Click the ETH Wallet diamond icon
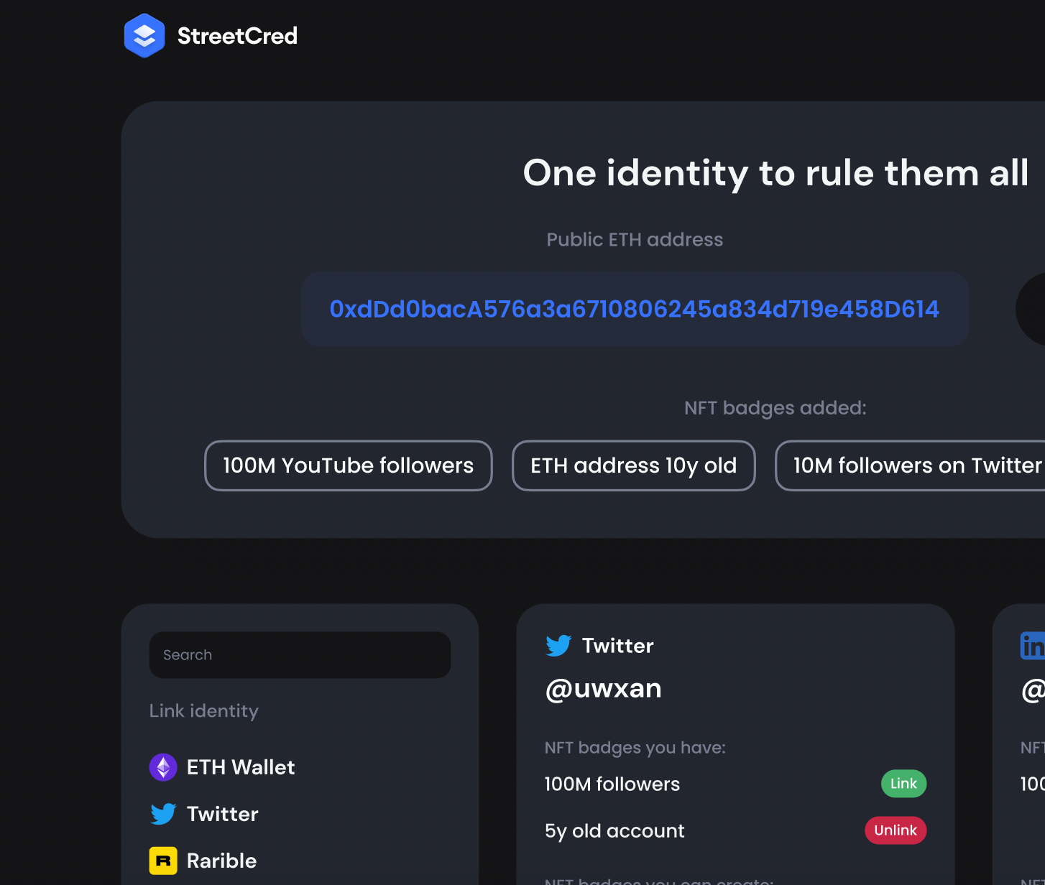This screenshot has width=1045, height=885. (x=163, y=767)
